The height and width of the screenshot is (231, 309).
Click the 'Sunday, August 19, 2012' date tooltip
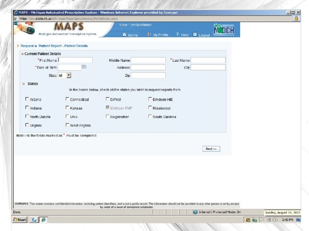[283, 212]
